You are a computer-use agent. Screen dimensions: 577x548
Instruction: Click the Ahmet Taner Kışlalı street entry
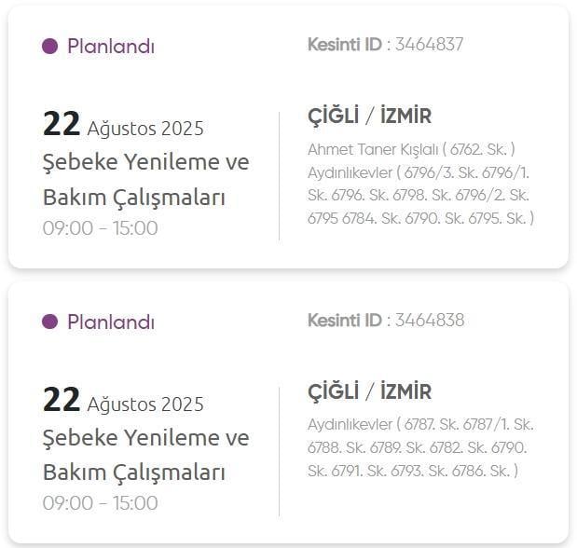coord(411,149)
